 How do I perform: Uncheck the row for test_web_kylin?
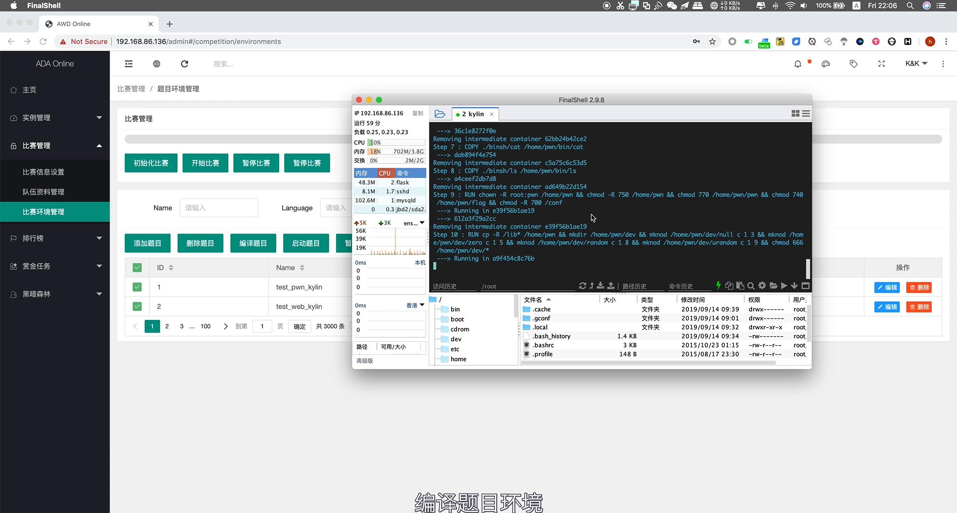[x=137, y=306]
